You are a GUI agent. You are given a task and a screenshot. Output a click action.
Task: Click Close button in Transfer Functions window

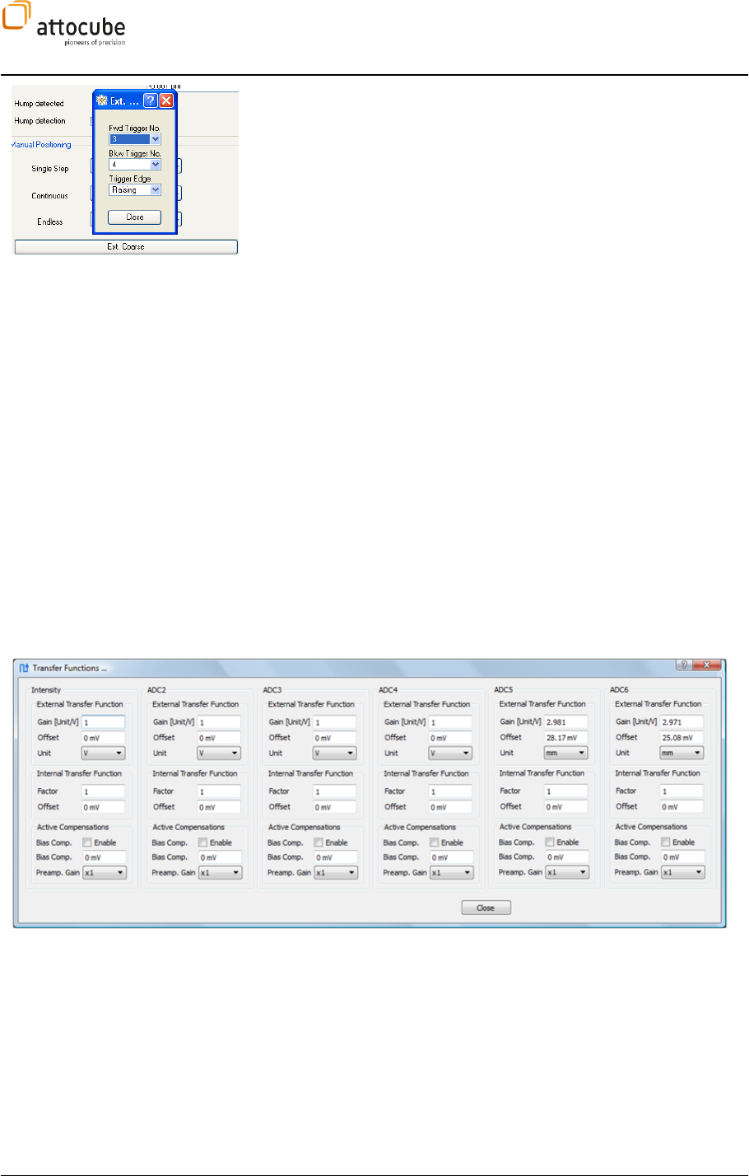pyautogui.click(x=486, y=908)
